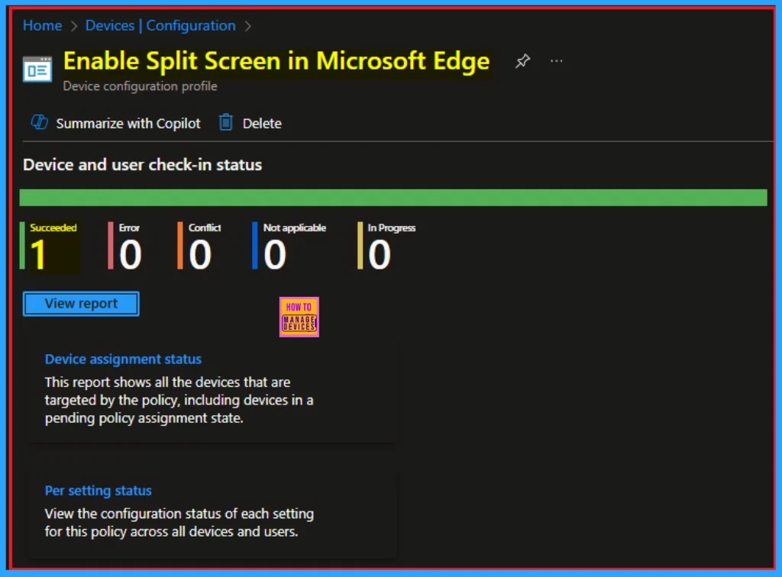
Task: Click the Home breadcrumb link
Action: pyautogui.click(x=43, y=25)
